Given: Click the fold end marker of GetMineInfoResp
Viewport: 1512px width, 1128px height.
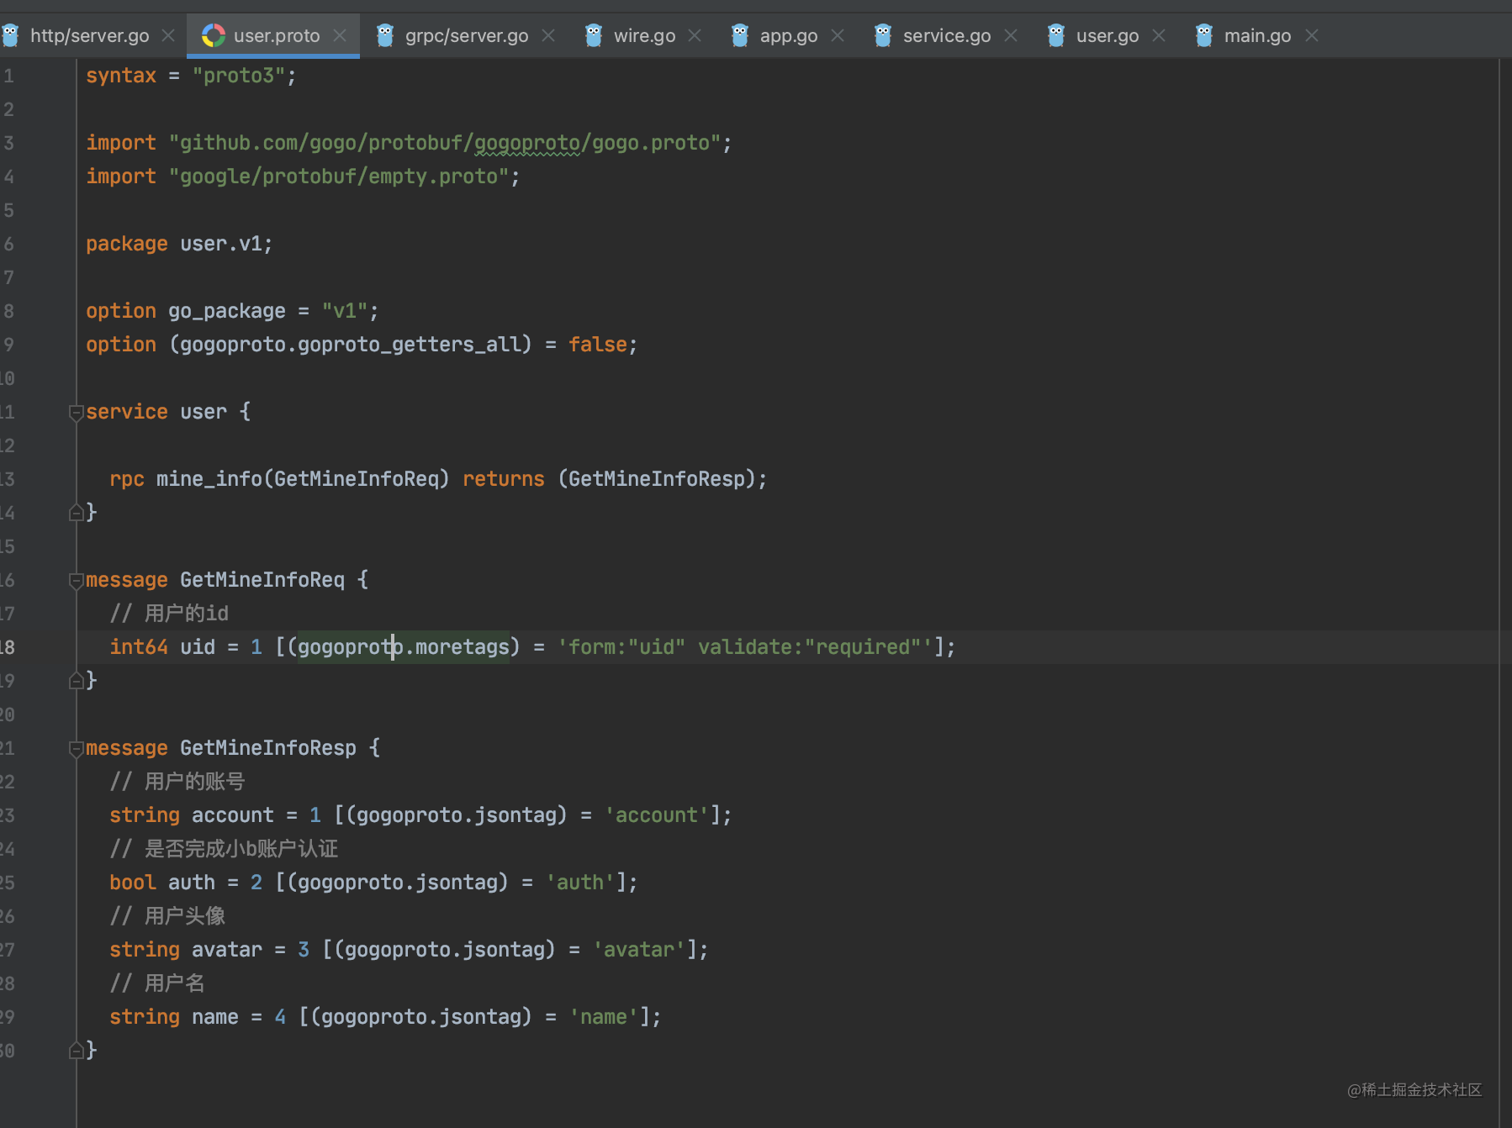Looking at the screenshot, I should [77, 1050].
